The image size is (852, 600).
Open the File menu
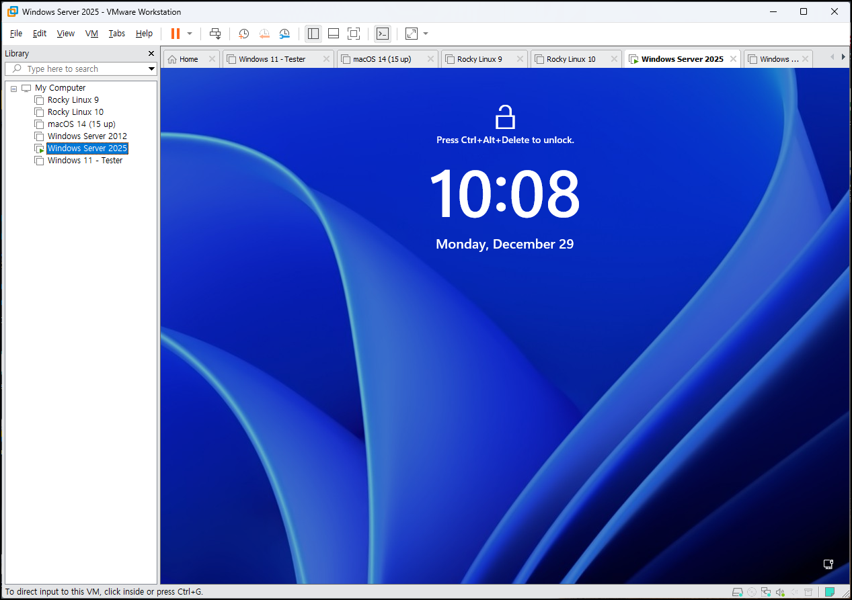coord(16,34)
